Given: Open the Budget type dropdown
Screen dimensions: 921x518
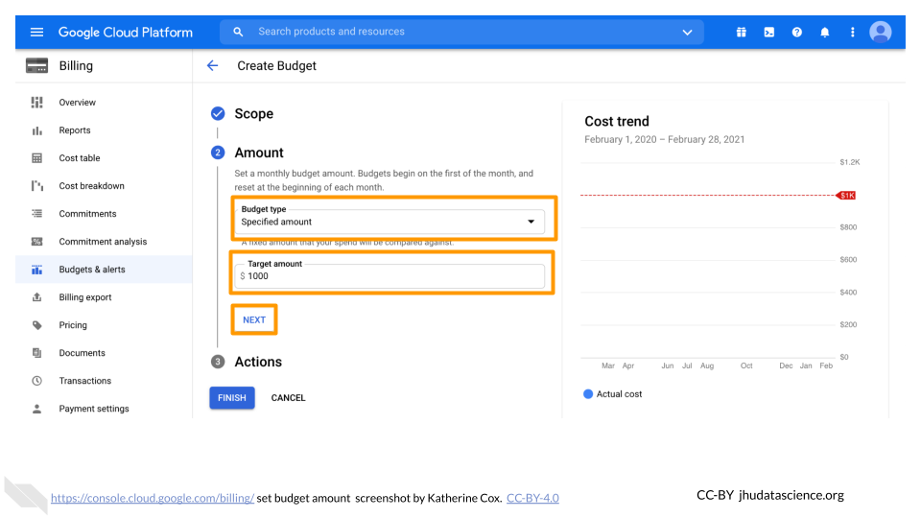Looking at the screenshot, I should pyautogui.click(x=390, y=222).
